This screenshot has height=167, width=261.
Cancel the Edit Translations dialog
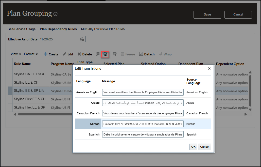tap(204, 147)
